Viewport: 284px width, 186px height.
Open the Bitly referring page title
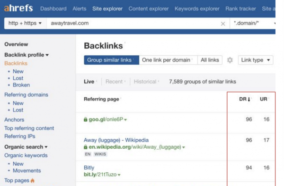(89, 168)
